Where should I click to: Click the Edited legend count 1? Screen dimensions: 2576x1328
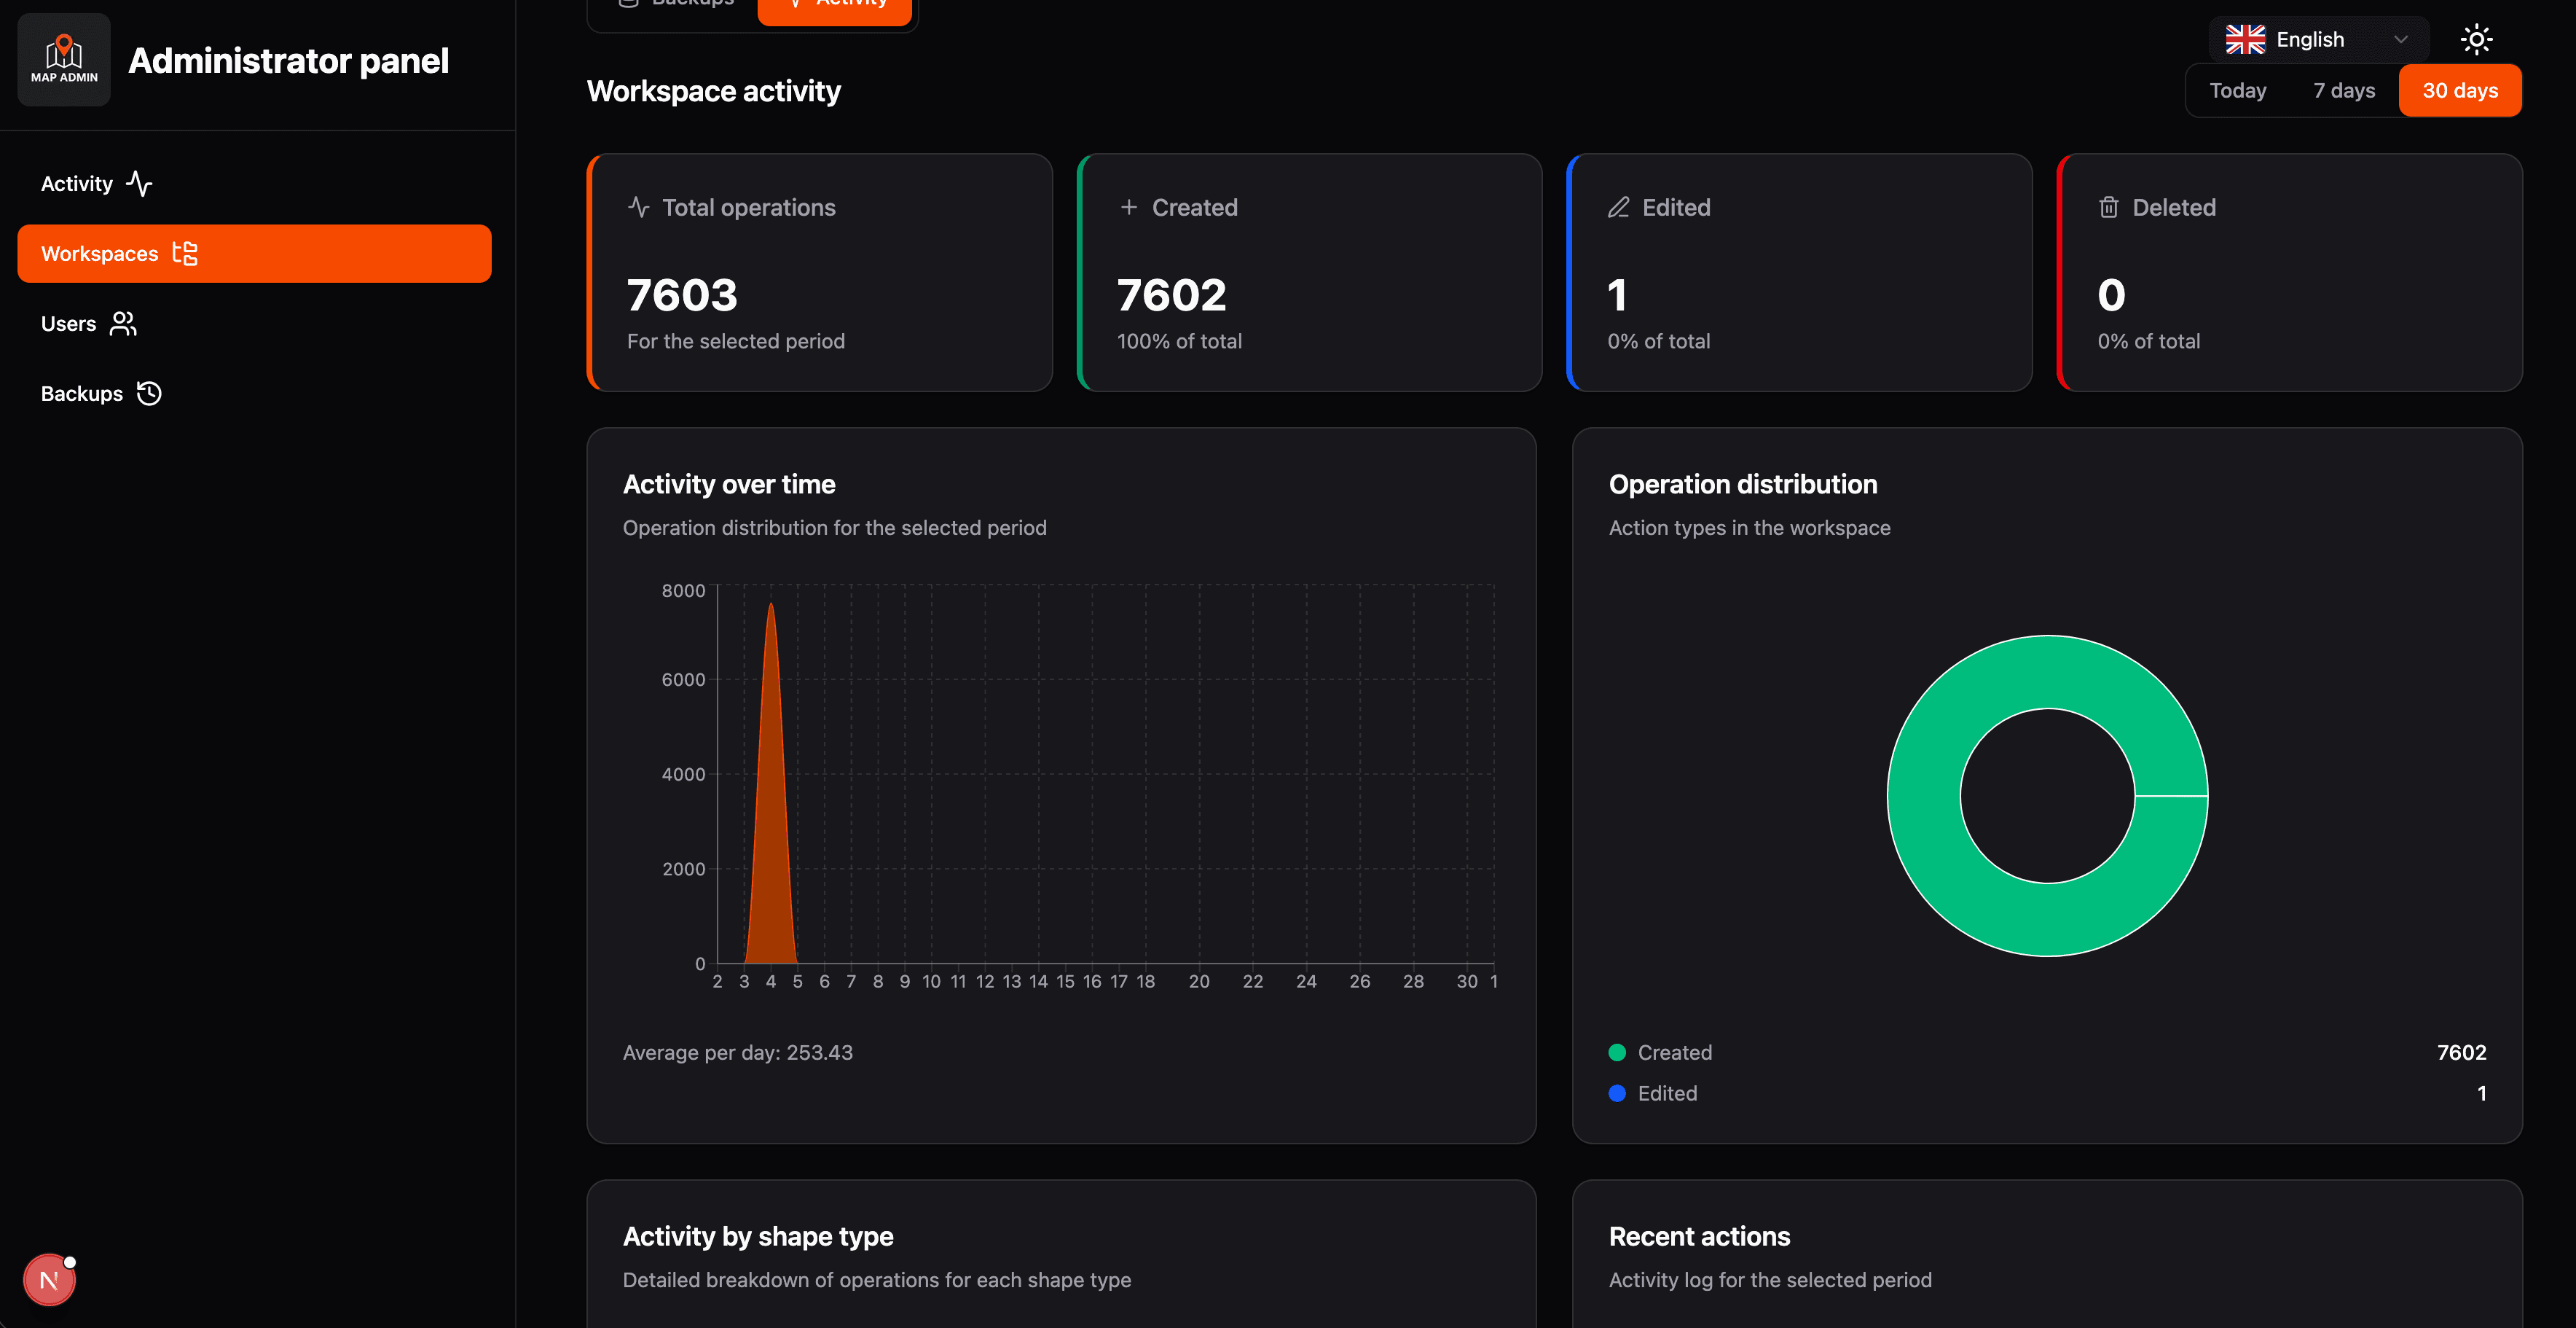click(2481, 1093)
